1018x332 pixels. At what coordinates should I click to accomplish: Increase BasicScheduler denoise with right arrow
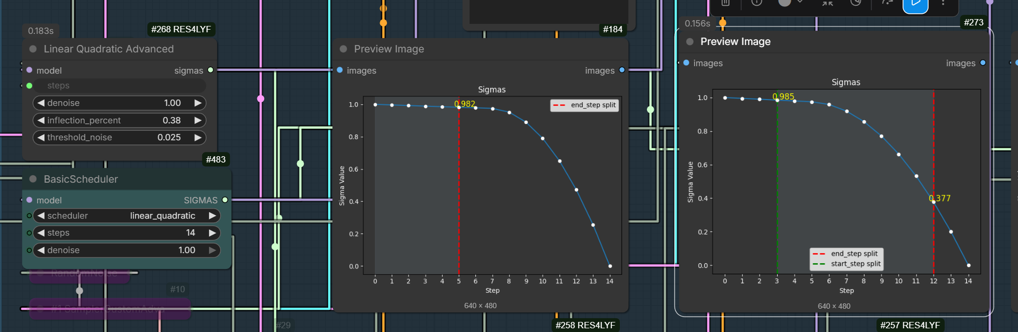coord(212,250)
